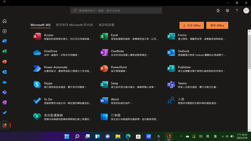Open Microsoft Store on the taskbar
The height and width of the screenshot is (141, 251).
click(138, 136)
